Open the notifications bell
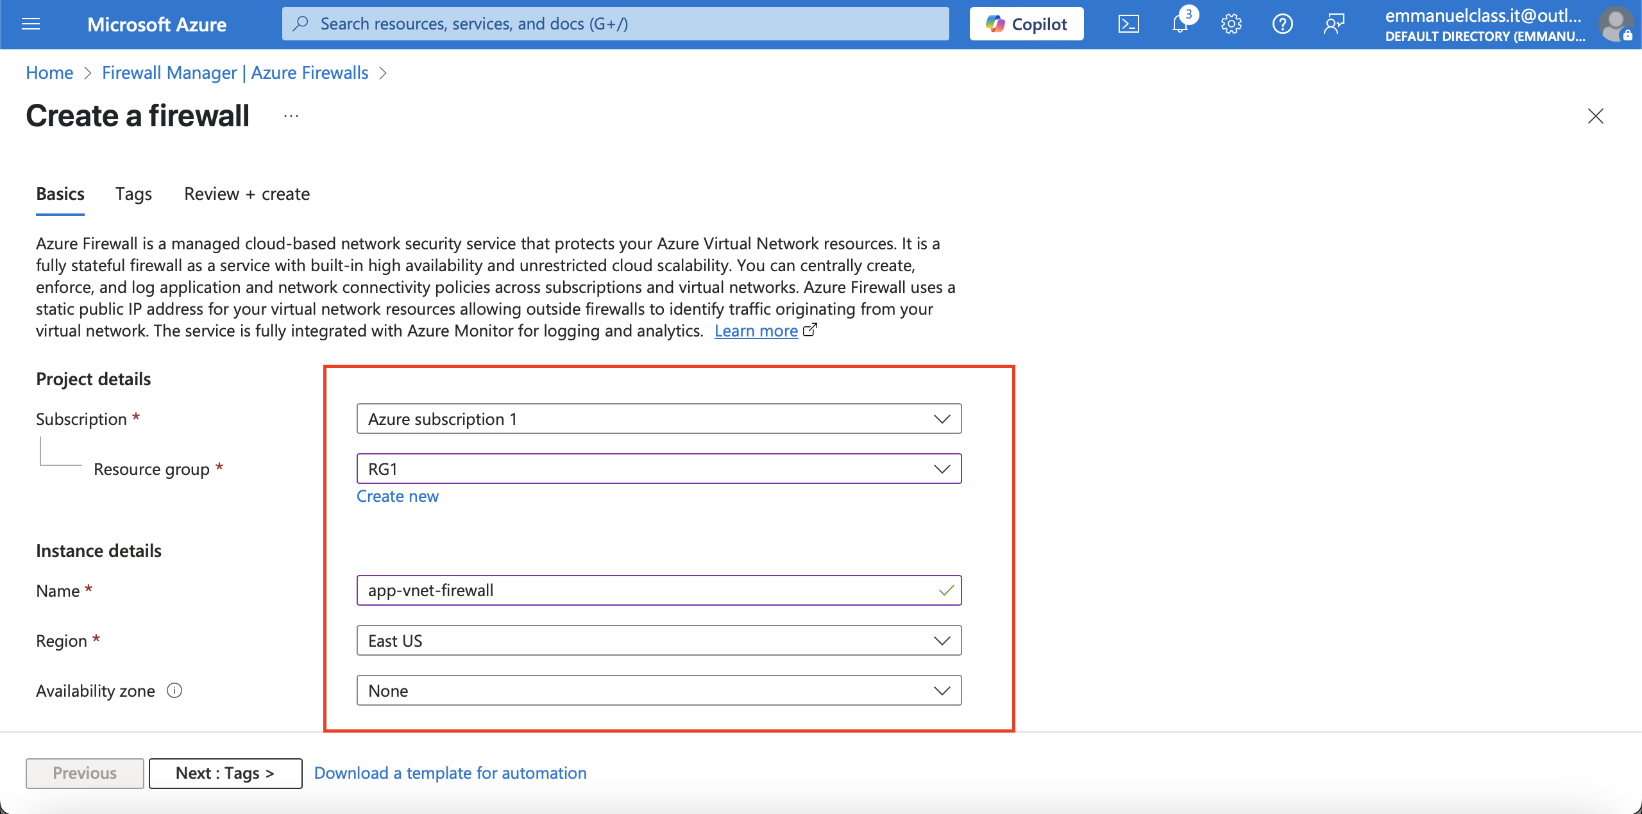 click(1180, 24)
